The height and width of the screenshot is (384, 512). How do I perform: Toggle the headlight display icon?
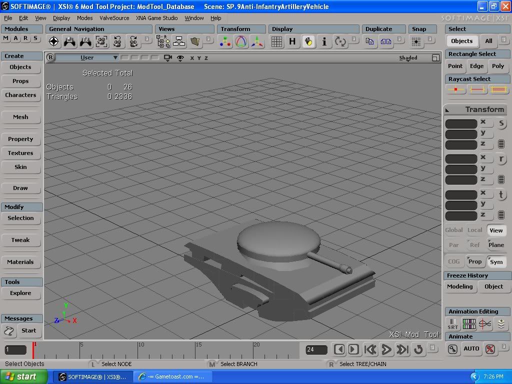coord(308,41)
